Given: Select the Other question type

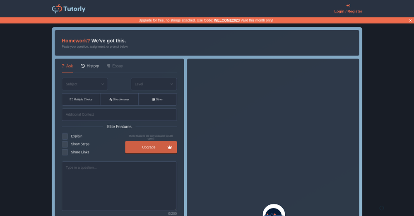Looking at the screenshot, I should pos(157,100).
